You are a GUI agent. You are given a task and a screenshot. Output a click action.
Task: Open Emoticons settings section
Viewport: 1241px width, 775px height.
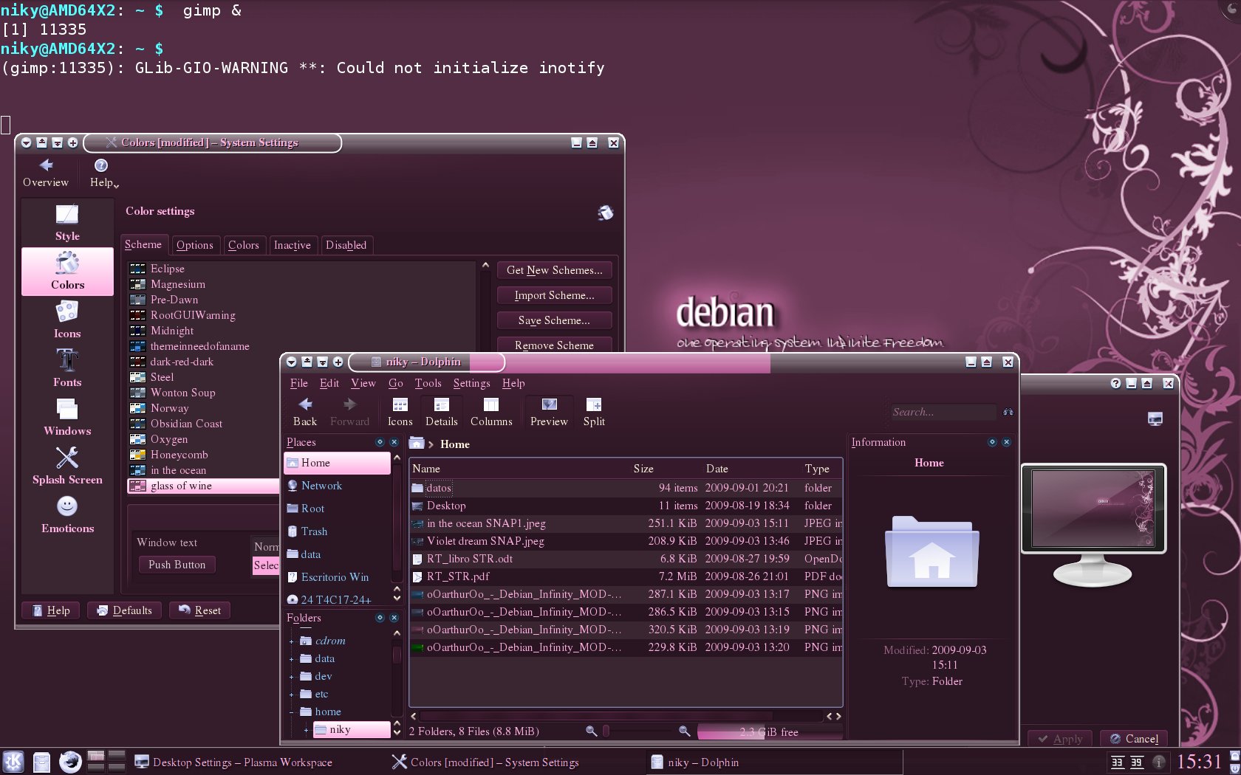pyautogui.click(x=67, y=515)
